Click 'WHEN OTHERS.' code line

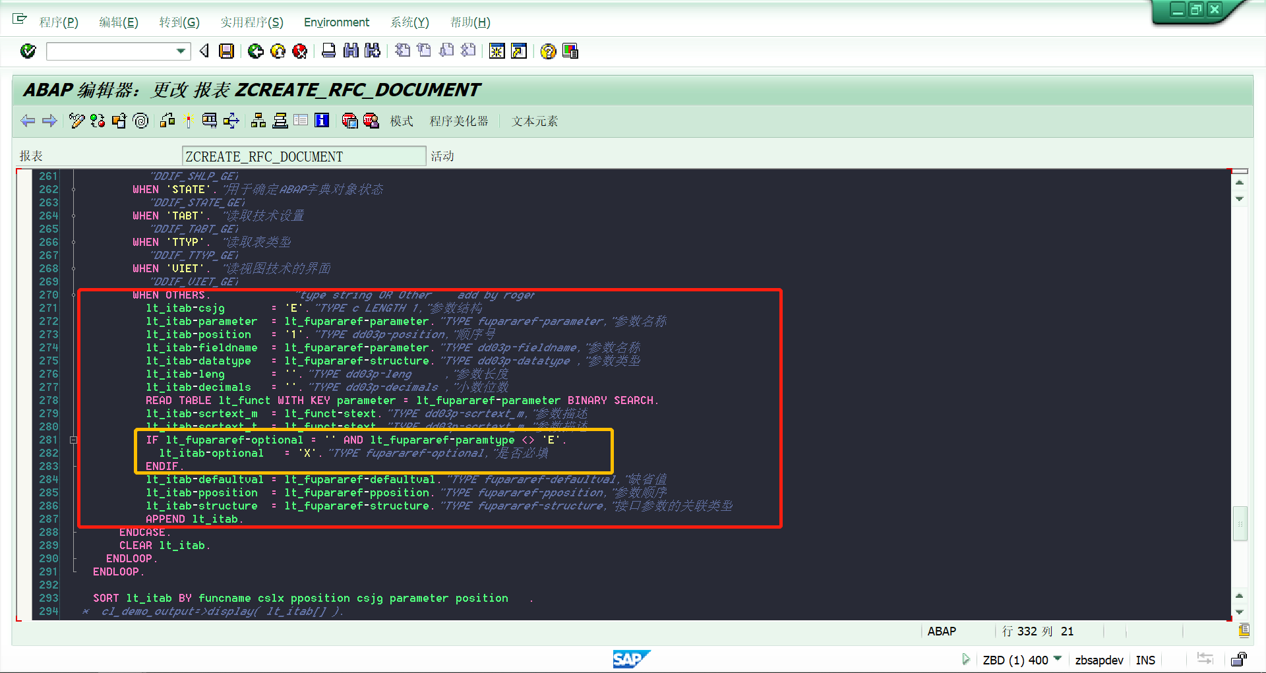click(171, 295)
